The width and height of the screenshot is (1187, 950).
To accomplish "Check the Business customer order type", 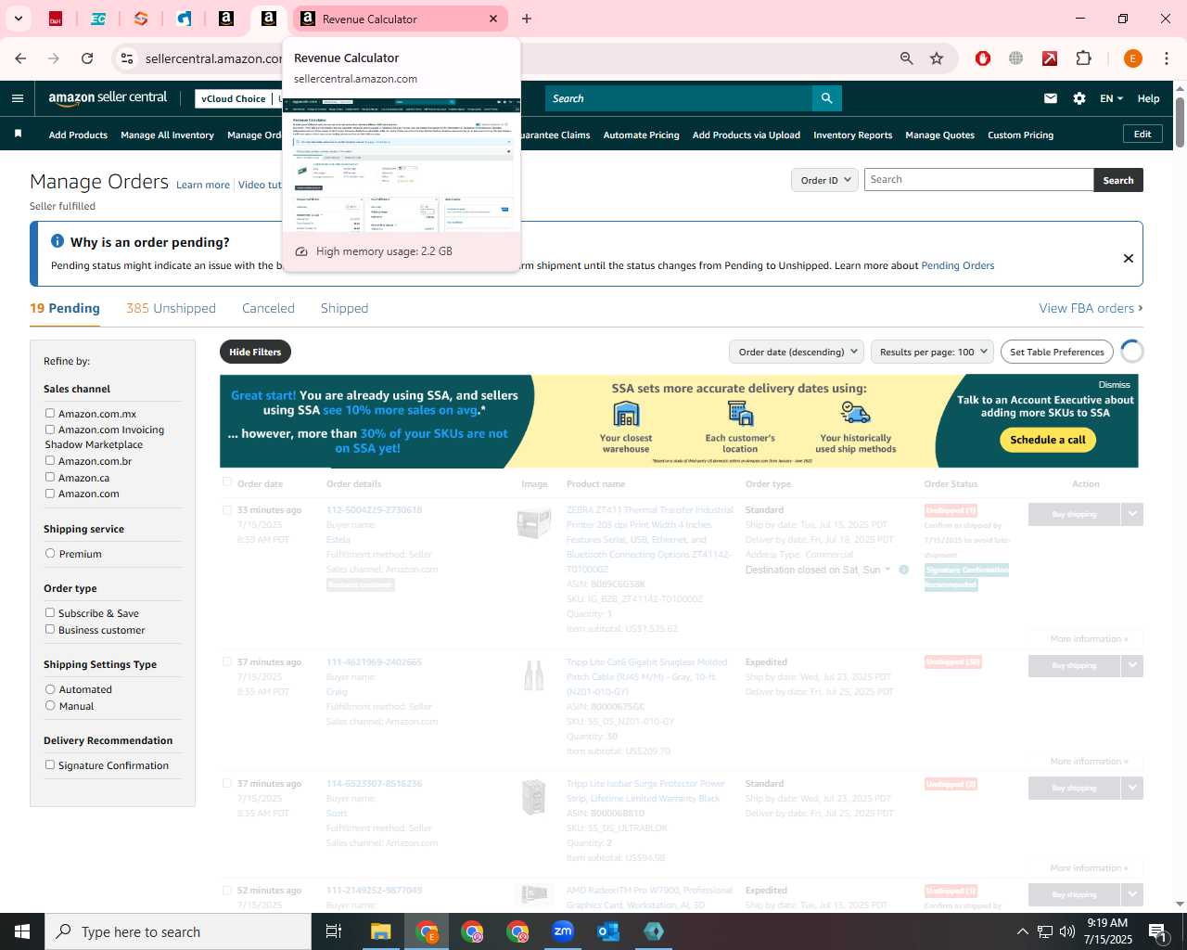I will [50, 630].
